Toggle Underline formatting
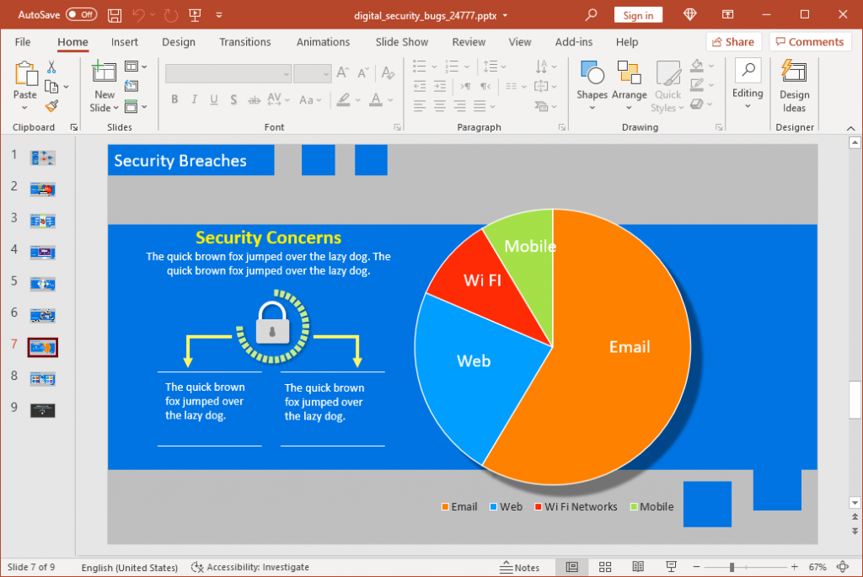The width and height of the screenshot is (863, 577). tap(213, 99)
